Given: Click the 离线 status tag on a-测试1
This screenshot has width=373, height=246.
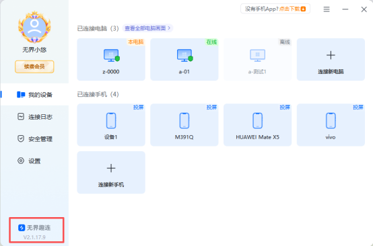Looking at the screenshot, I should pyautogui.click(x=285, y=42).
